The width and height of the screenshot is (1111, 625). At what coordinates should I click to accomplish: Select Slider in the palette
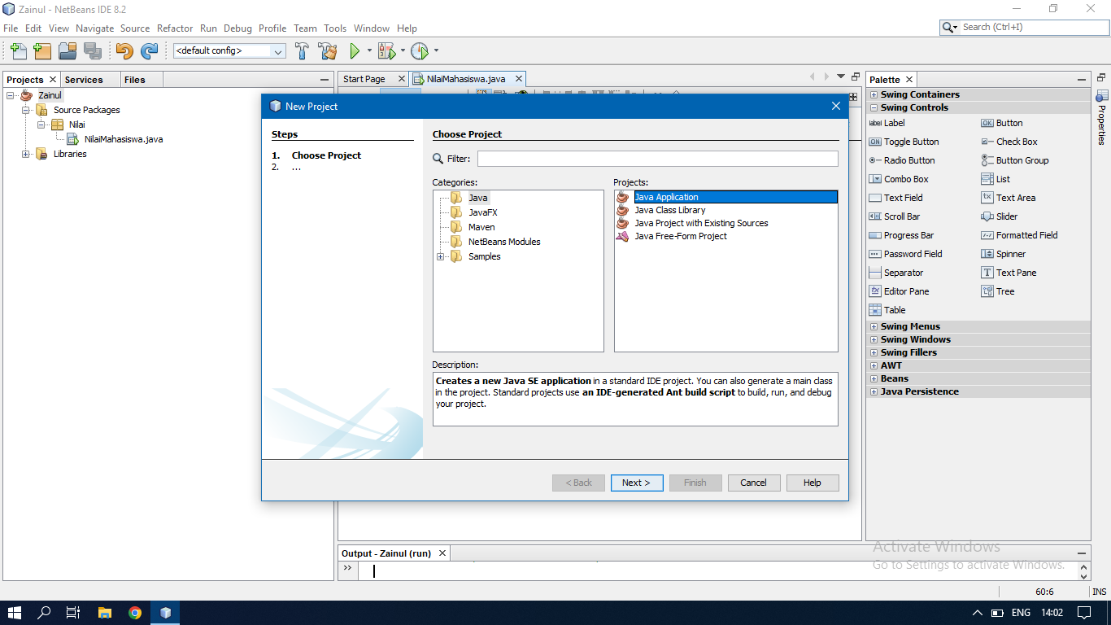[x=1000, y=216]
